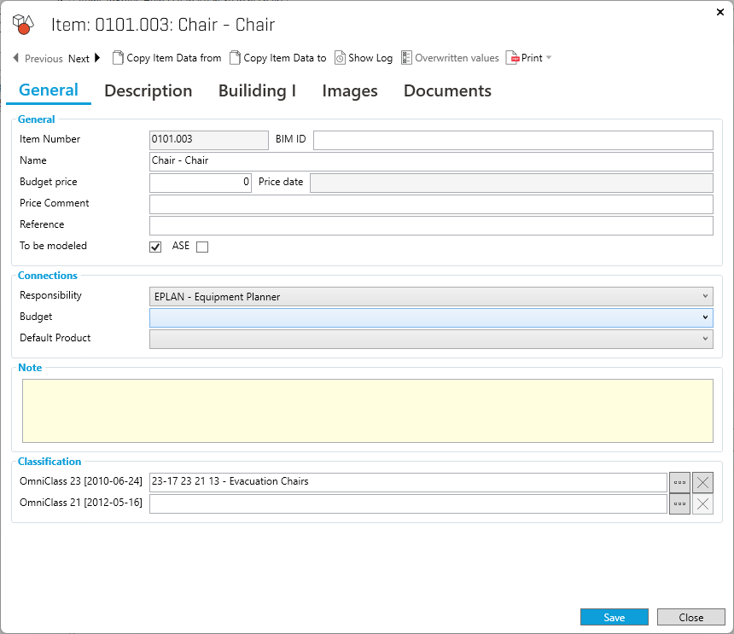Switch to the Description tab

pos(149,90)
